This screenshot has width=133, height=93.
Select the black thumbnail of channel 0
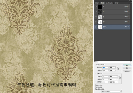(100, 7)
